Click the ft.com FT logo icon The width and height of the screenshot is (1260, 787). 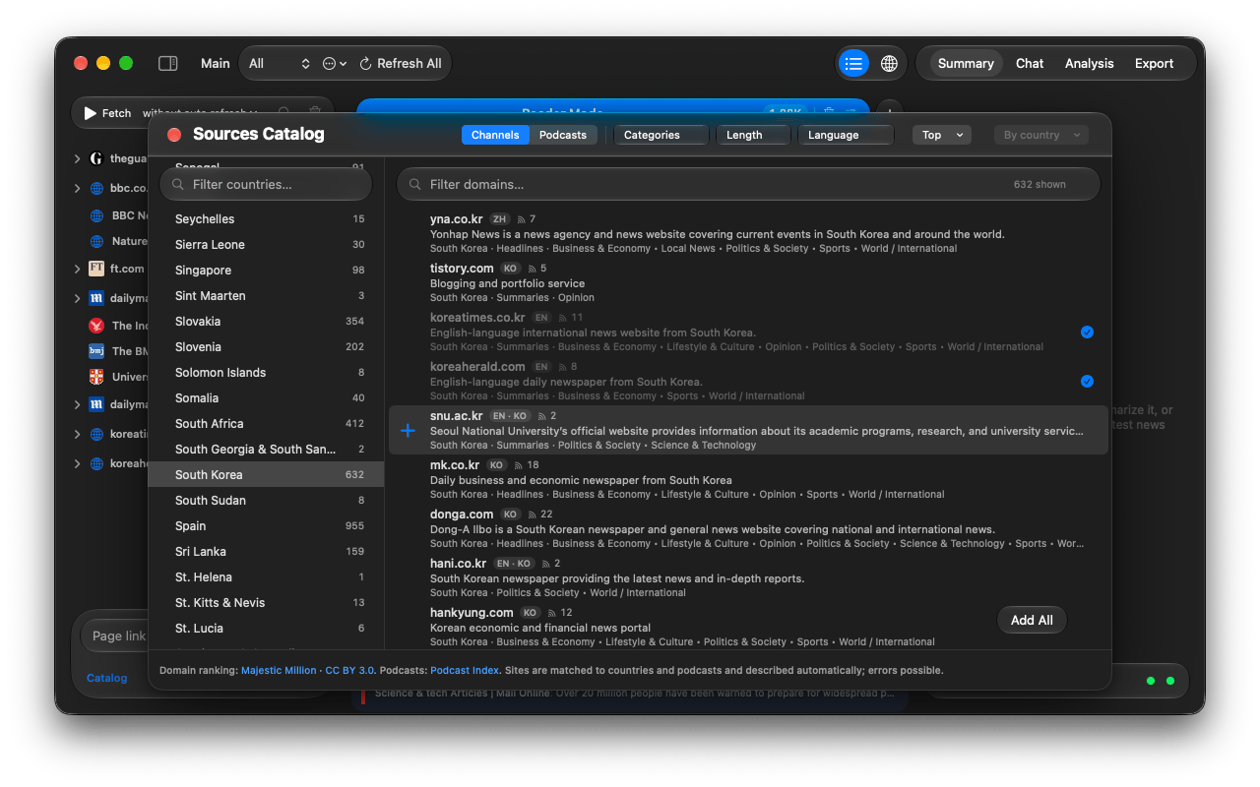click(x=96, y=268)
